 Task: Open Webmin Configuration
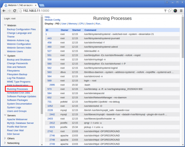[19, 44]
